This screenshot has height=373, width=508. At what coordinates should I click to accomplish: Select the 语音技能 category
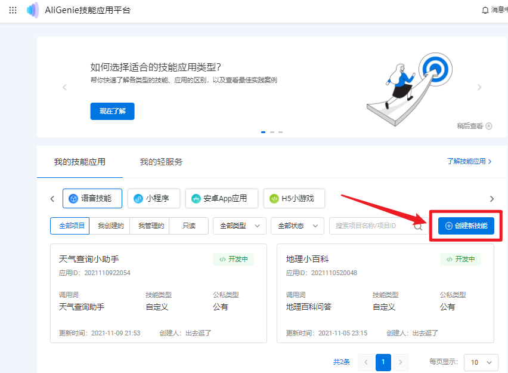[92, 199]
